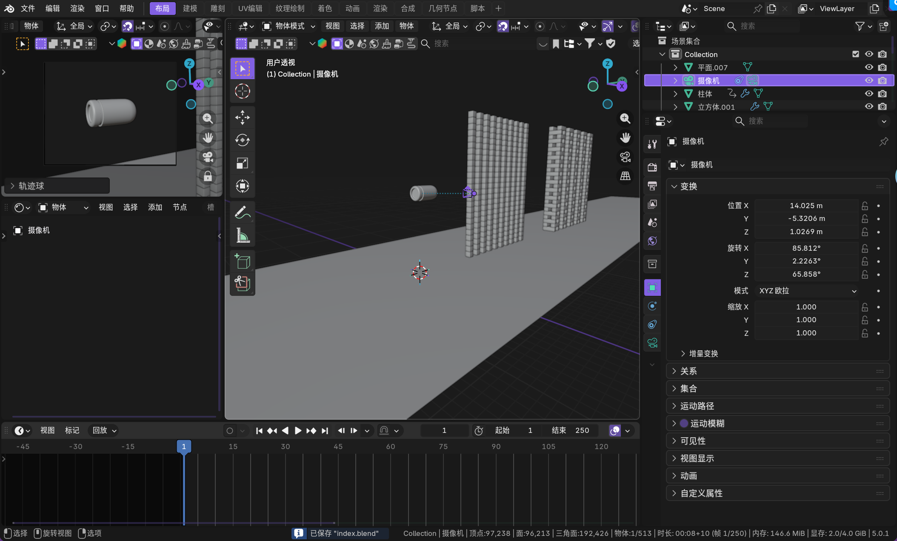Select the Rotate tool in viewport toolbar
The image size is (897, 541).
pyautogui.click(x=242, y=140)
